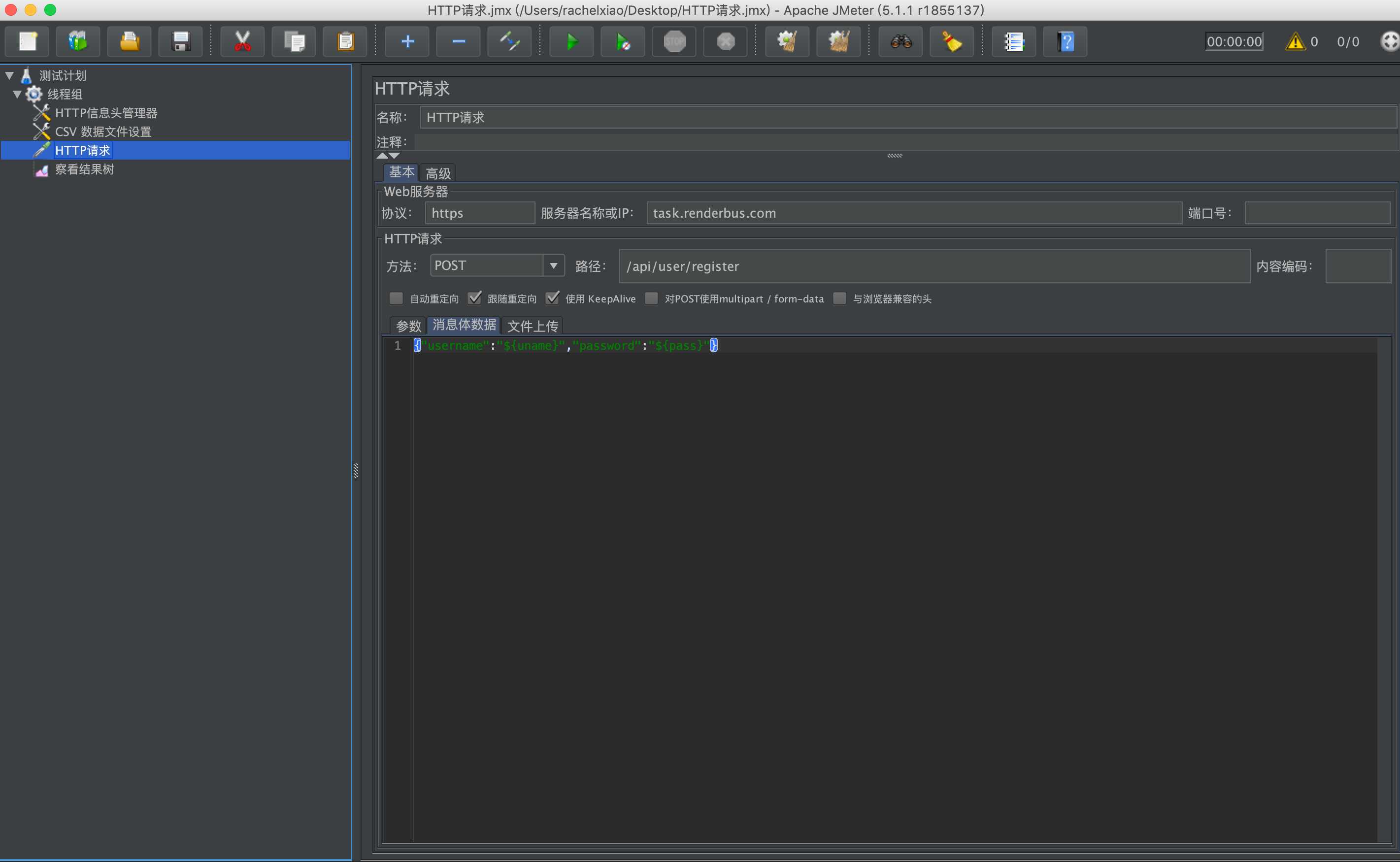
Task: Click the remote engines icon at the right end of the toolbar
Action: (1390, 41)
